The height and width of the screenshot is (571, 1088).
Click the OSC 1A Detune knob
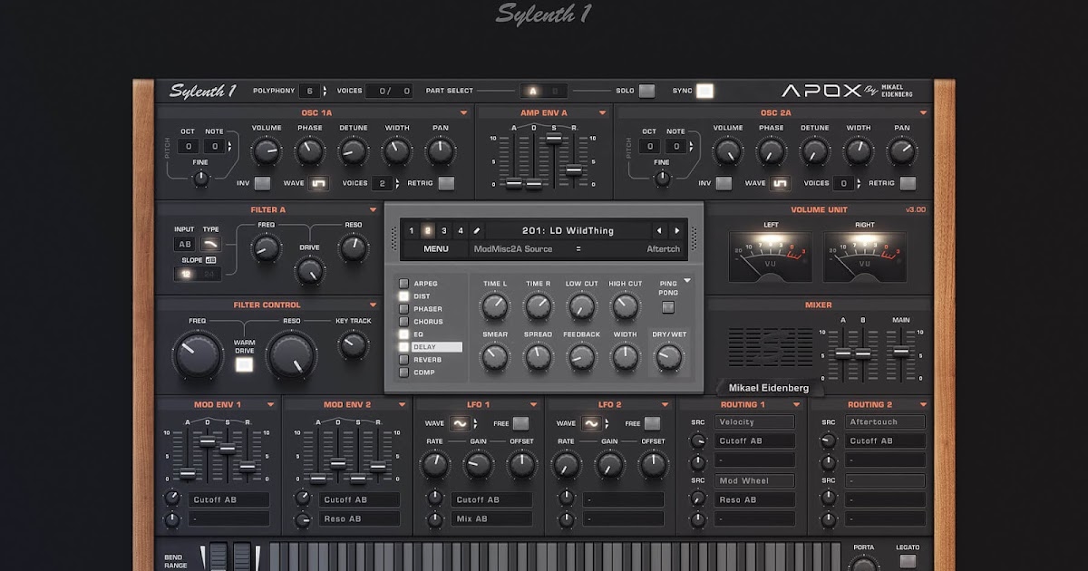353,151
